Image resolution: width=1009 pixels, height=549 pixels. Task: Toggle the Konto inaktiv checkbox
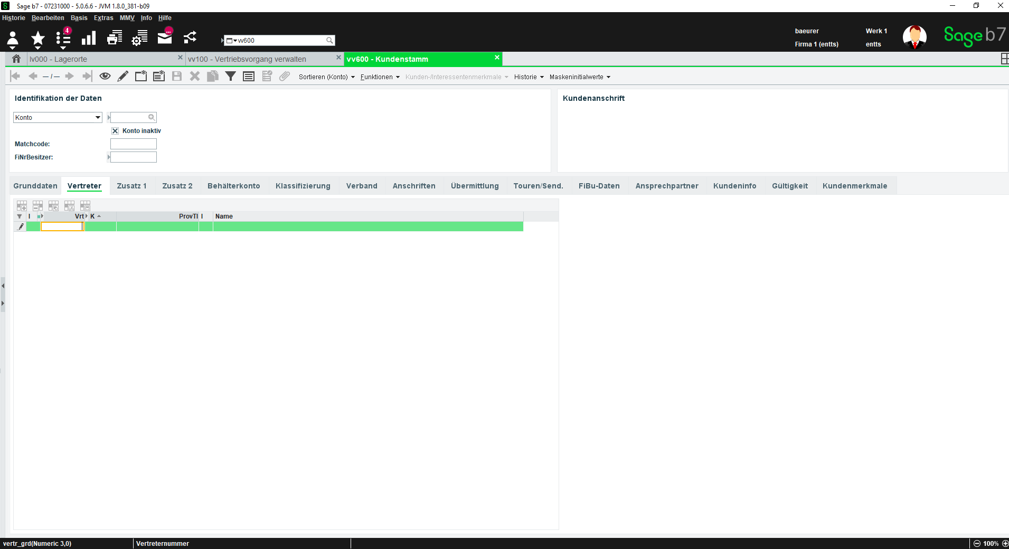115,131
